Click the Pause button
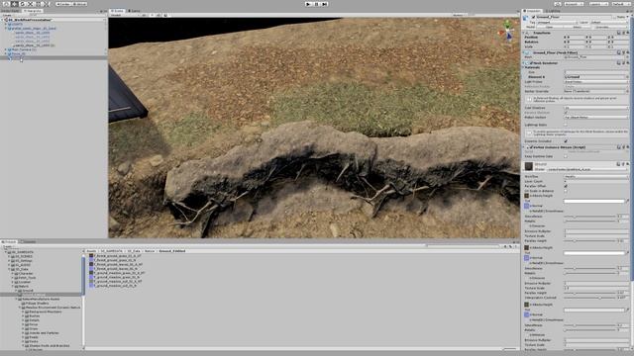 pyautogui.click(x=317, y=4)
